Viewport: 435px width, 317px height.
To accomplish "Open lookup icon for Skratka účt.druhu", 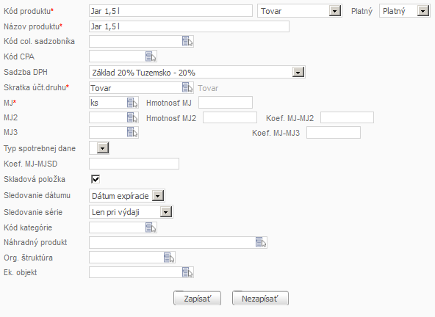I will click(187, 87).
